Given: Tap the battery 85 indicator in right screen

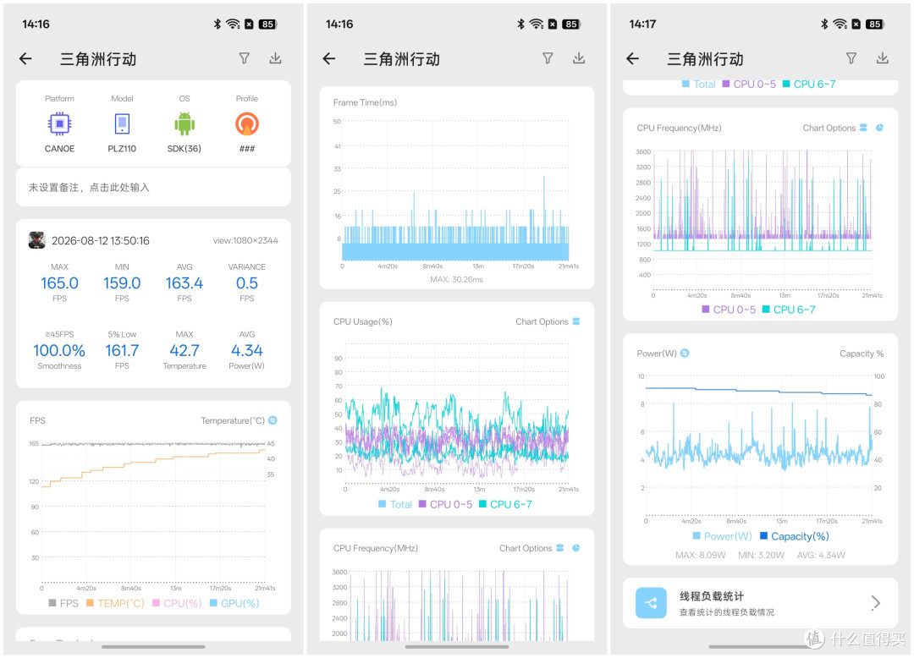Looking at the screenshot, I should [874, 24].
